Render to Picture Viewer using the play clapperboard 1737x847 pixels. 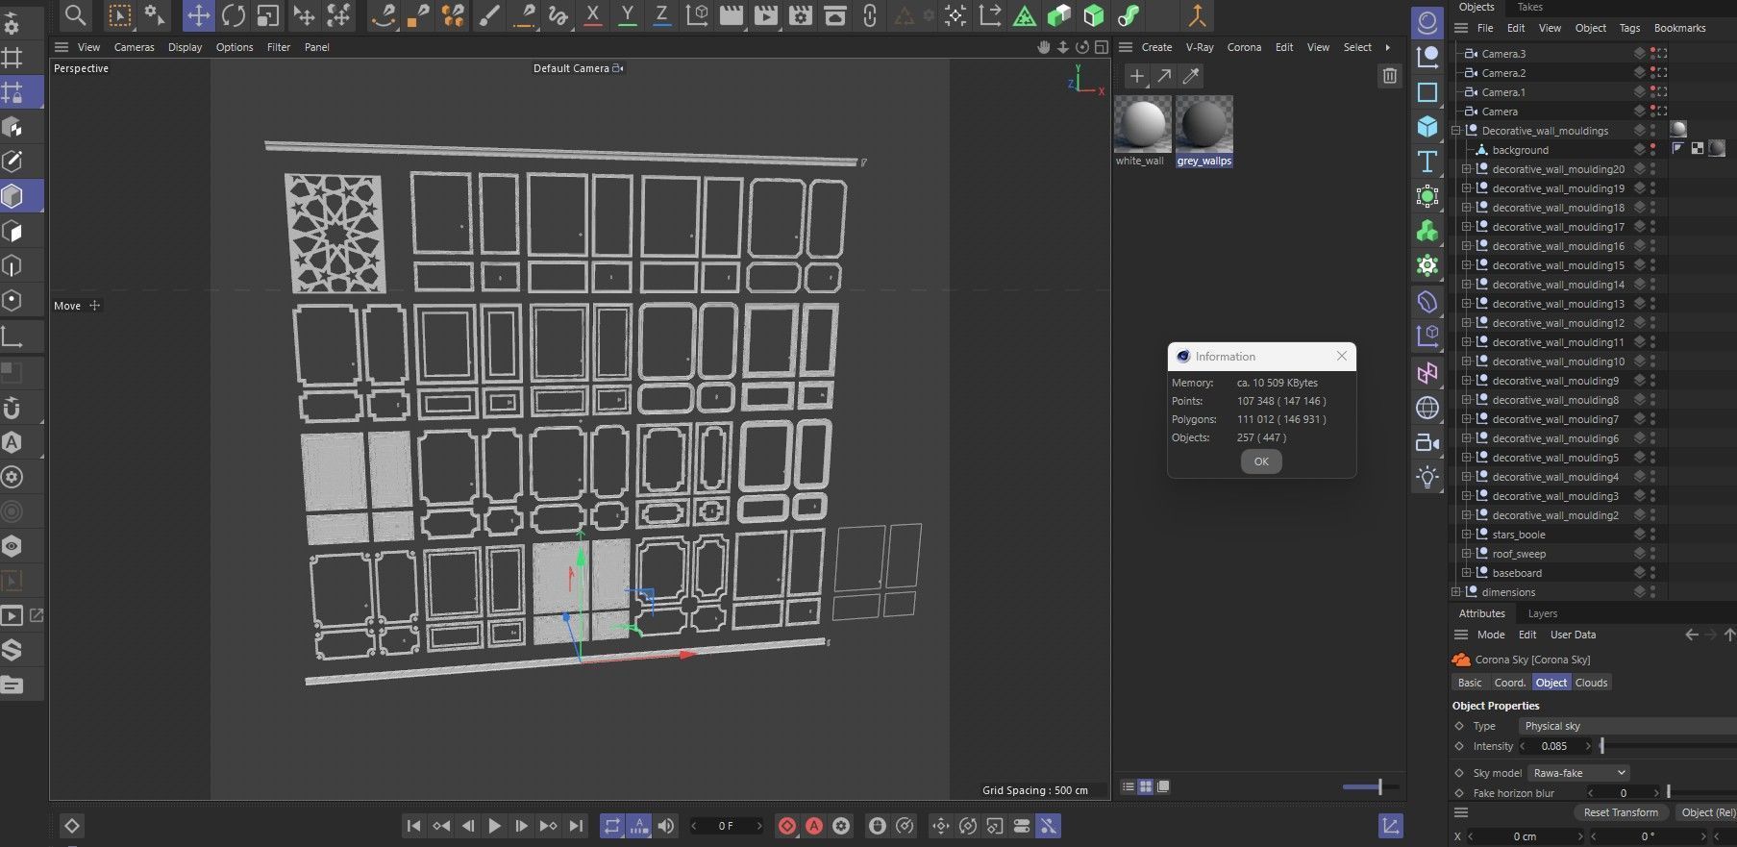coord(766,15)
